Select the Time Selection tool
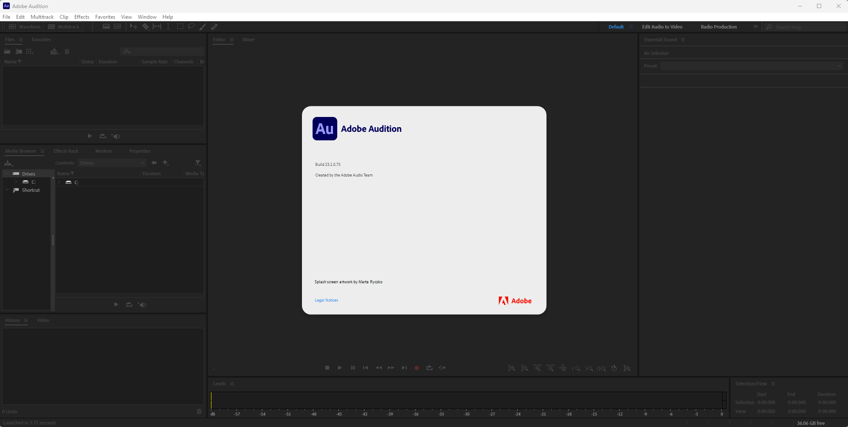This screenshot has height=427, width=848. (x=168, y=26)
